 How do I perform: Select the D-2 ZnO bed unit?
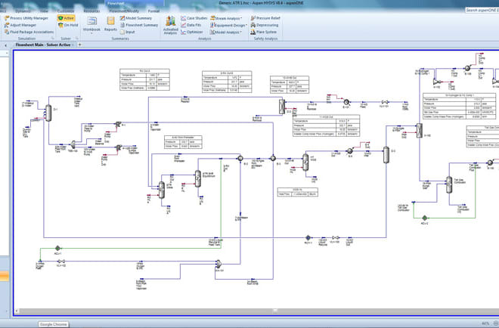point(282,107)
